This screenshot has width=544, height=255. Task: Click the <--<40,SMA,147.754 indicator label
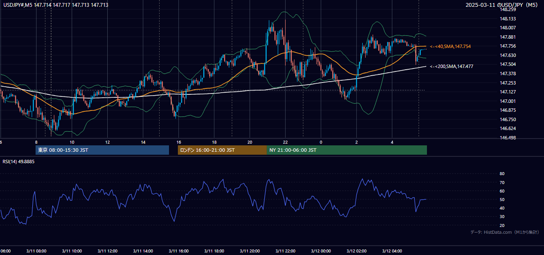point(450,46)
